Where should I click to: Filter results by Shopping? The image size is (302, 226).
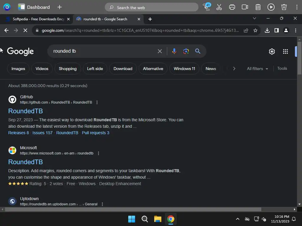(x=68, y=69)
